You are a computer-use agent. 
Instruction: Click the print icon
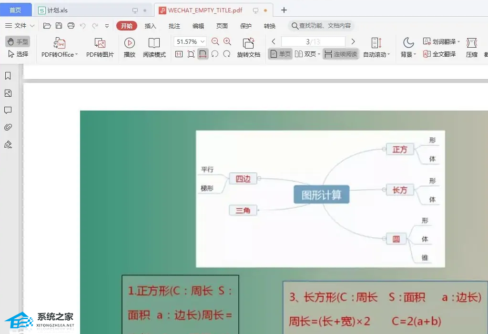tap(71, 26)
